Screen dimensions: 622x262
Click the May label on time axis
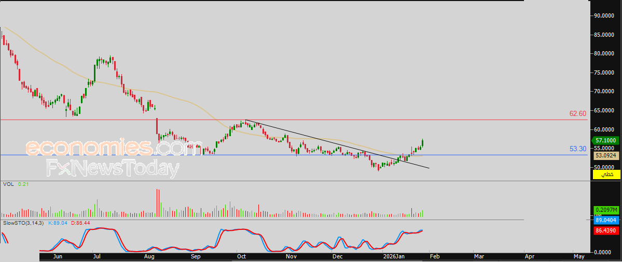[x=578, y=256]
